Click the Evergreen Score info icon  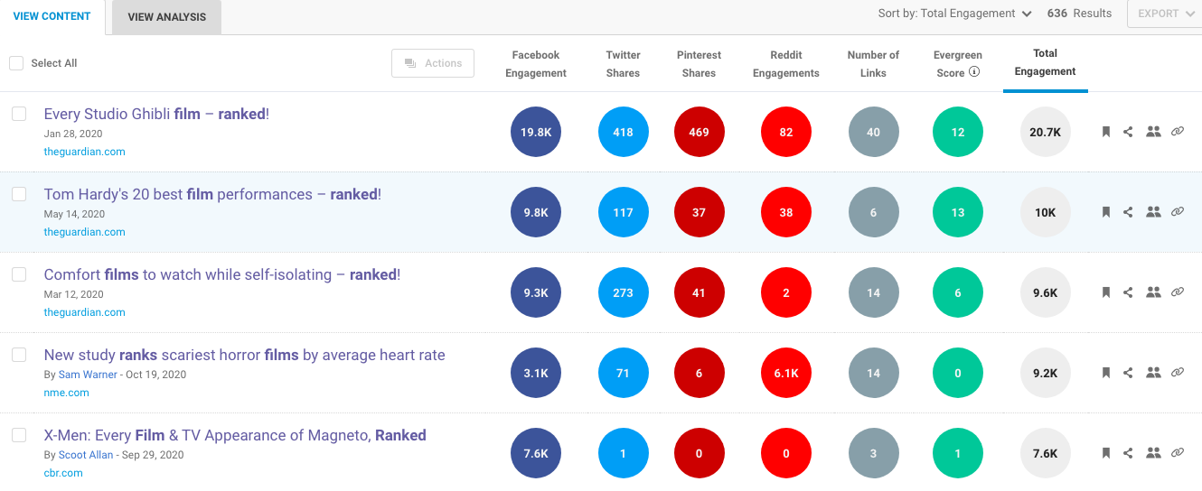tap(974, 72)
